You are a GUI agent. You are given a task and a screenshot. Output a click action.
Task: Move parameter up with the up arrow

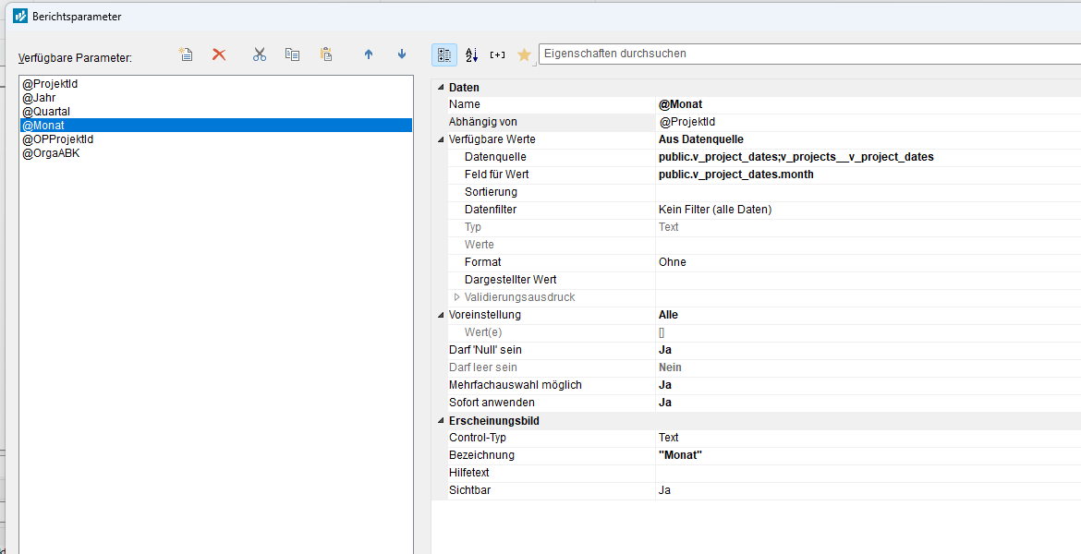(x=369, y=54)
